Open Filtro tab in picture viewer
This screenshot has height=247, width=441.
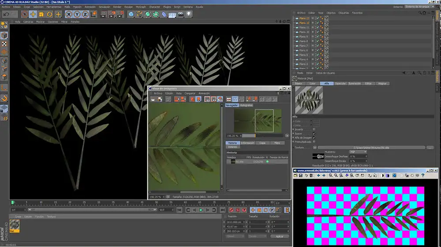pyautogui.click(x=277, y=143)
